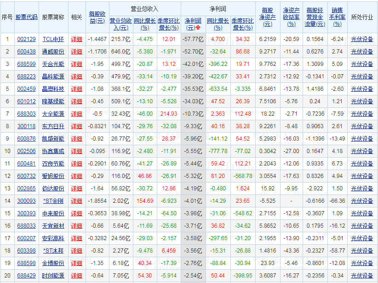Open 详细 link for 安彩高科 row
This screenshot has width=378, height=283.
(77, 238)
